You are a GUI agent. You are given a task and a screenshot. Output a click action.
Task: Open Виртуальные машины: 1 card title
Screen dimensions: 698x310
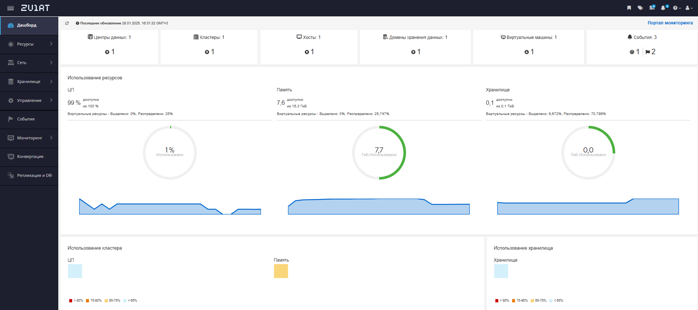tap(529, 37)
